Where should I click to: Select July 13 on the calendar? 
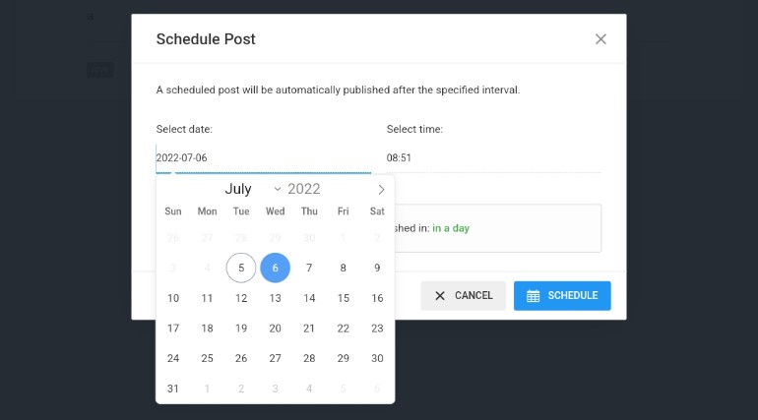[275, 298]
